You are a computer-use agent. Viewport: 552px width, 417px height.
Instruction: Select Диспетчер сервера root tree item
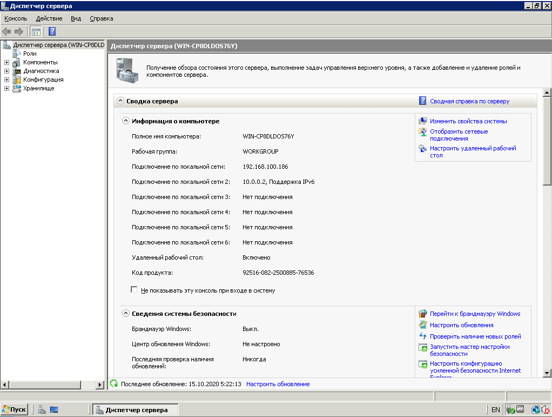(x=58, y=45)
